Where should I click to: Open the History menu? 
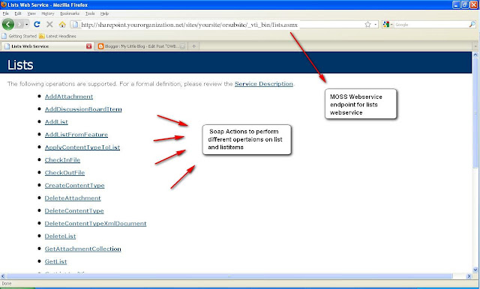coord(48,13)
